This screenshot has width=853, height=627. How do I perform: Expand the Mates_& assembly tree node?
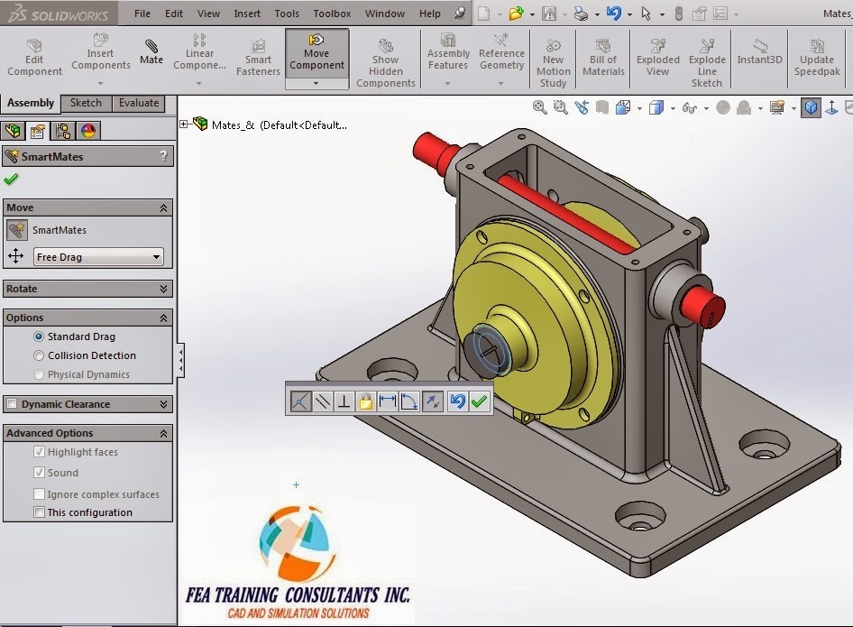pyautogui.click(x=184, y=124)
